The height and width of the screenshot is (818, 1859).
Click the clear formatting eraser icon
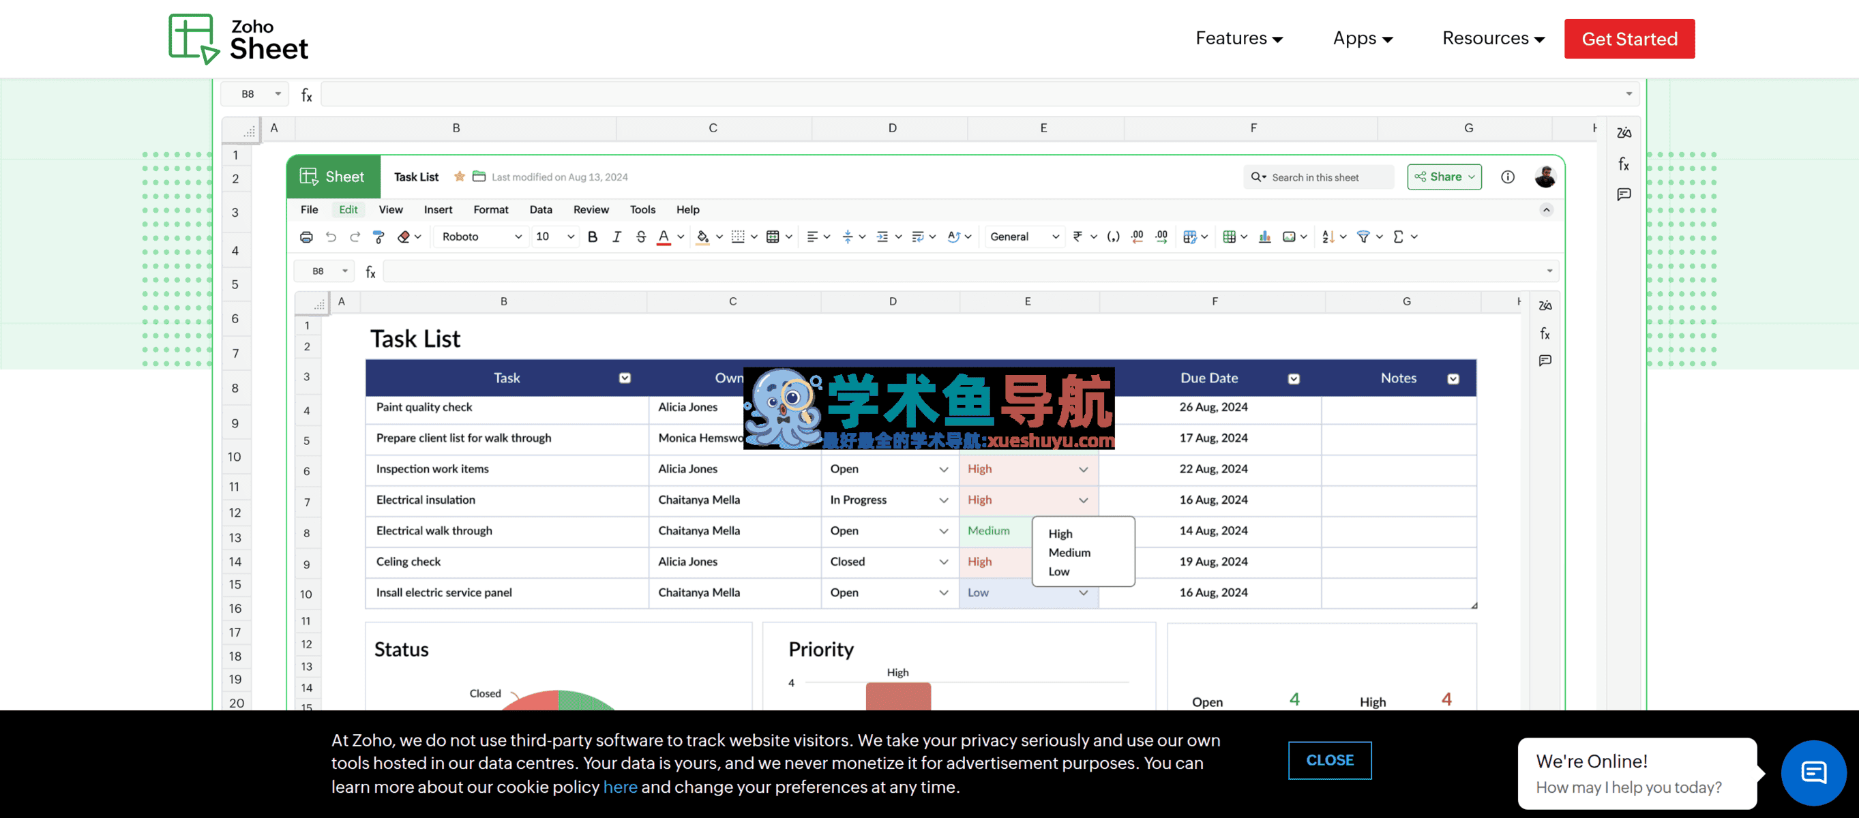point(404,237)
